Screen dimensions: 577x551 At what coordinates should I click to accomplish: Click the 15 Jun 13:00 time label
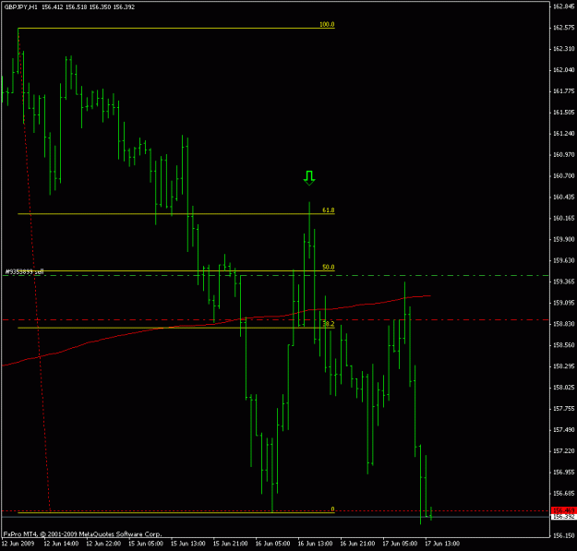(188, 544)
